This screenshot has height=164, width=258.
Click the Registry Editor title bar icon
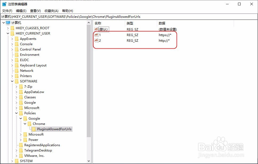pyautogui.click(x=4, y=4)
